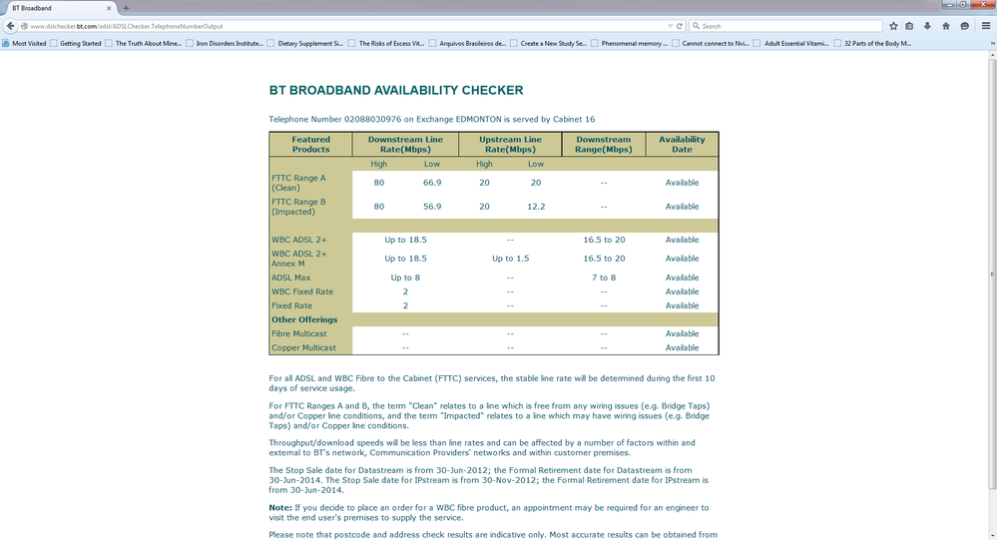
Task: Click the 7 to 8 downstream range
Action: 604,277
